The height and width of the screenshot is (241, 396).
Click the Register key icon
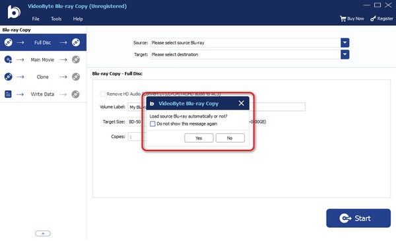(373, 18)
